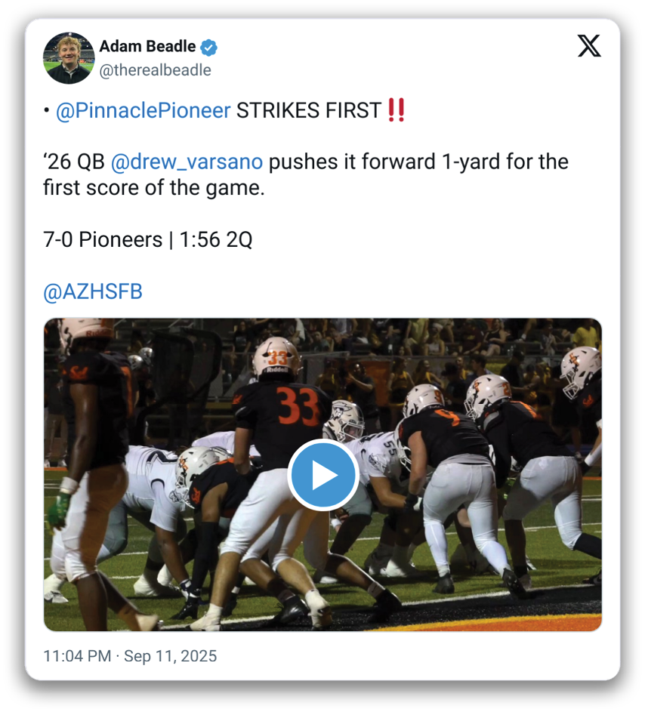
Task: Open the @PinnaclePioneer mention link
Action: coord(143,110)
